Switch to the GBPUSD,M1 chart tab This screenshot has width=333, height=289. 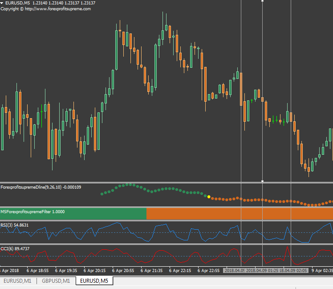pos(56,281)
